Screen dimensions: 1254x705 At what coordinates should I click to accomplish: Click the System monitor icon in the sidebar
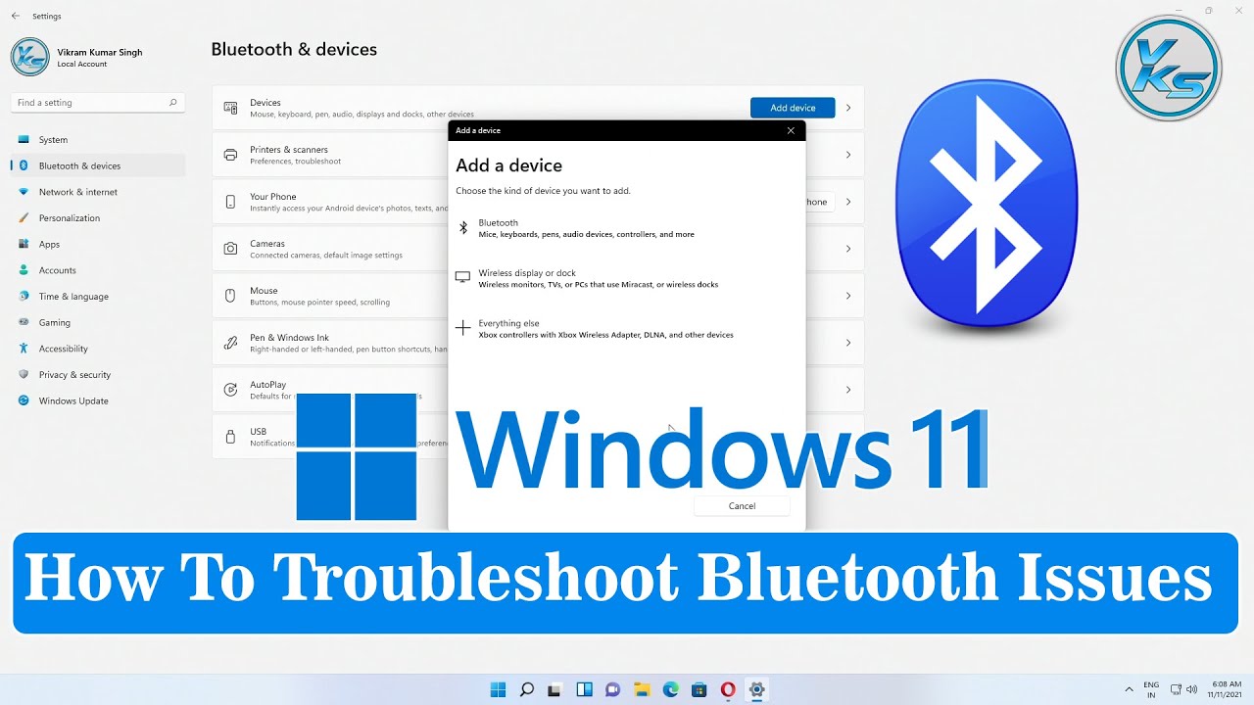pos(24,140)
